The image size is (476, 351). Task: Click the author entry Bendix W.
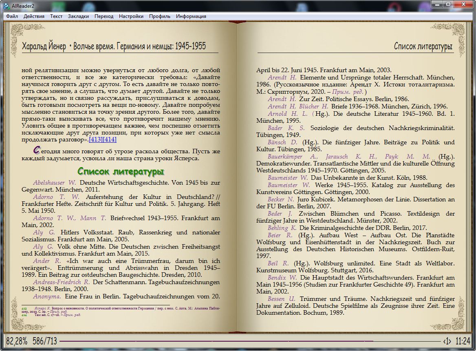pyautogui.click(x=282, y=278)
